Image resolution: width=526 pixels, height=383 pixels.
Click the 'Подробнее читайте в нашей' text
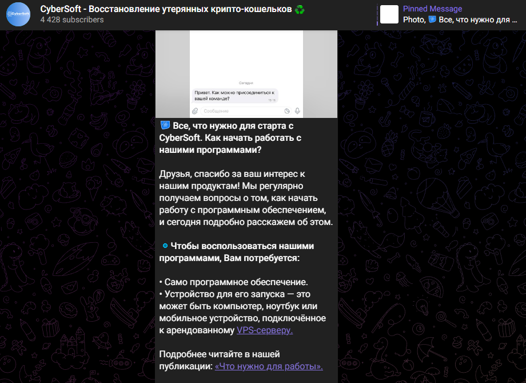pos(220,354)
